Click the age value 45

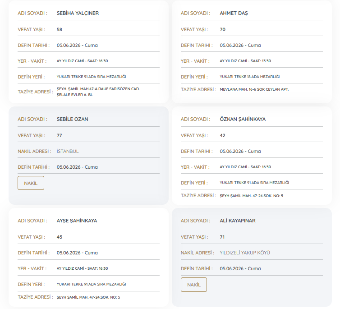(60, 237)
